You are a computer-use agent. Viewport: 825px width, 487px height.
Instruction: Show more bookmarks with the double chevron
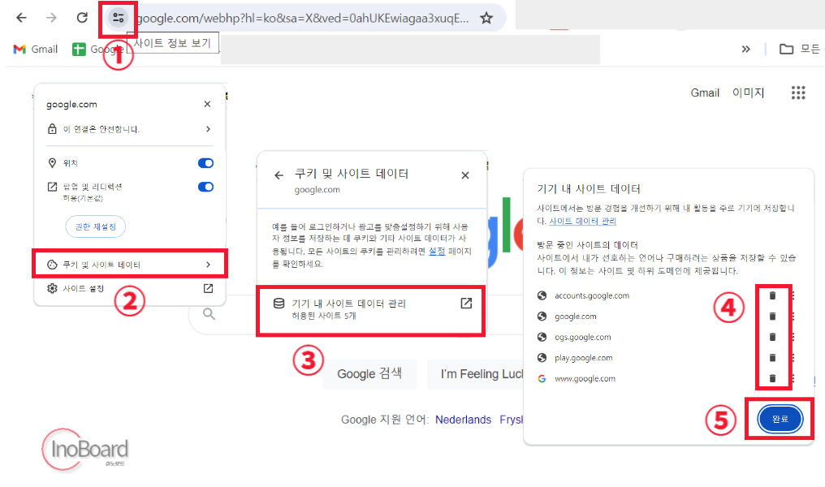745,50
